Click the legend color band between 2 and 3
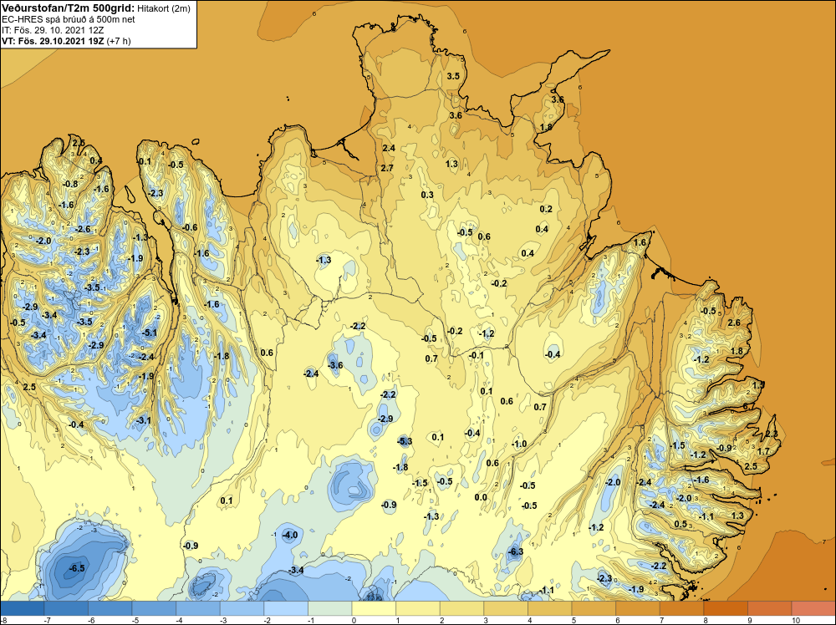 462,608
